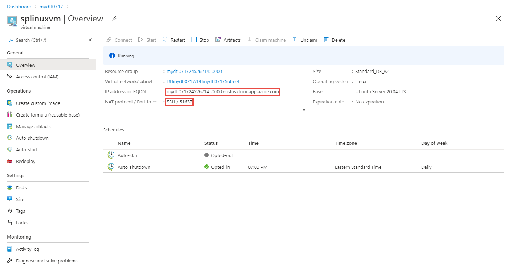Click the pin to dashboard icon

pyautogui.click(x=115, y=19)
